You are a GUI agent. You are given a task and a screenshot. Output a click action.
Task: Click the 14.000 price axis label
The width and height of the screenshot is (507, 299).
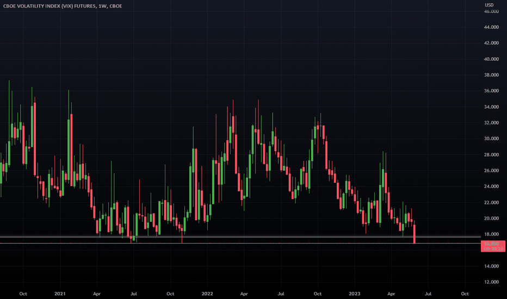pyautogui.click(x=491, y=266)
